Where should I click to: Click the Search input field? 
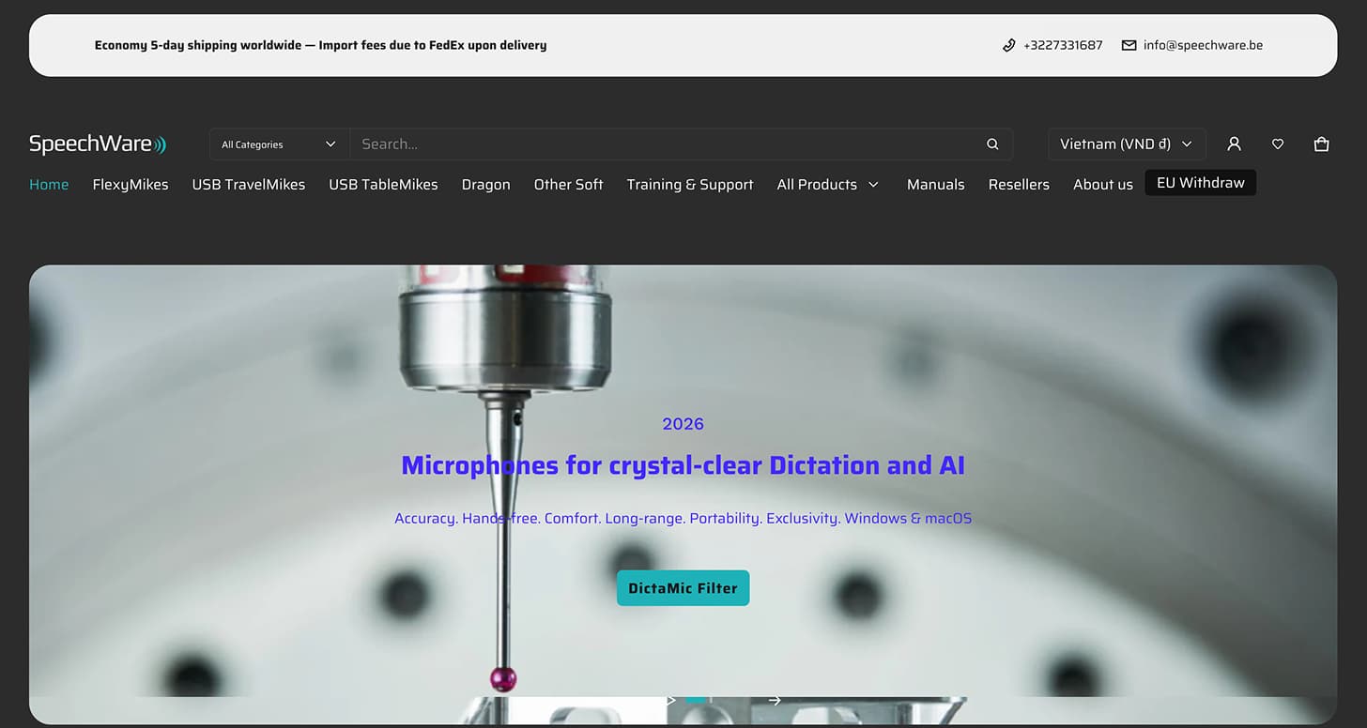click(x=667, y=144)
